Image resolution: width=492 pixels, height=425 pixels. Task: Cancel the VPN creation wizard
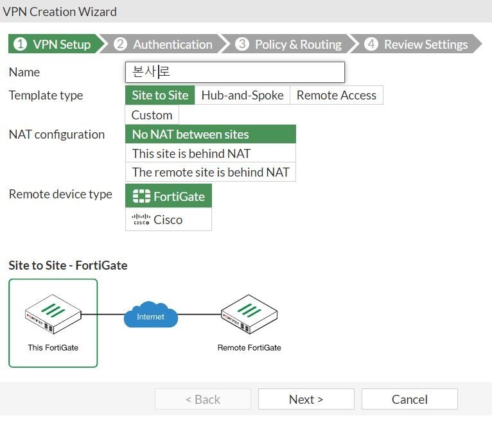tap(410, 399)
